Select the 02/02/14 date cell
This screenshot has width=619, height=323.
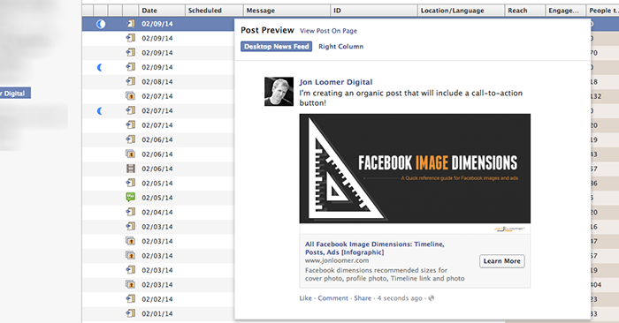click(x=157, y=299)
